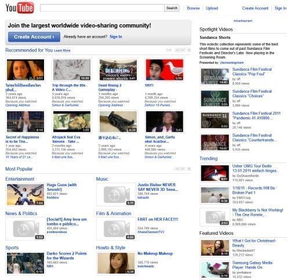The width and height of the screenshot is (290, 280).
Task: Click Sign In beside 'Already have an account?'
Action: pyautogui.click(x=116, y=37)
